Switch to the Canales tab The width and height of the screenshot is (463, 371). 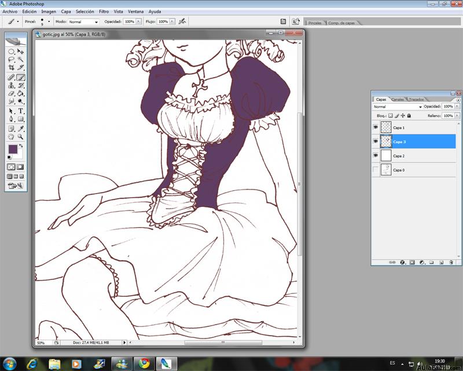tap(398, 99)
